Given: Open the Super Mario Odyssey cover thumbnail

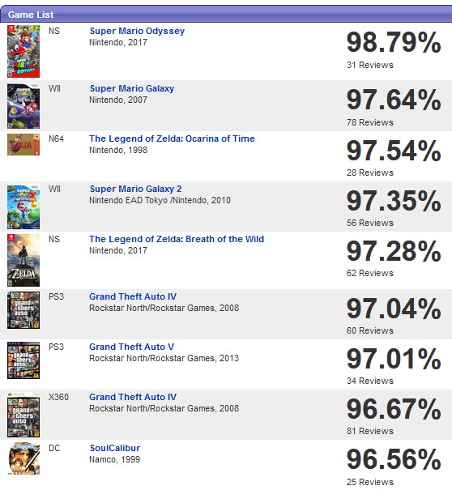Looking at the screenshot, I should point(23,52).
